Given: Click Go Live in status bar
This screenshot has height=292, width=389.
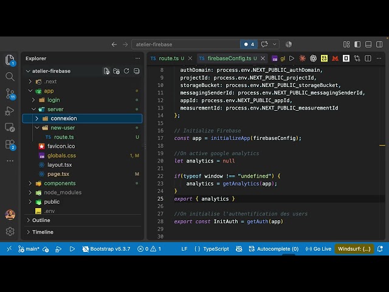Looking at the screenshot, I should click(x=318, y=249).
